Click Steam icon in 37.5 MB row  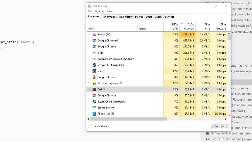click(x=94, y=102)
